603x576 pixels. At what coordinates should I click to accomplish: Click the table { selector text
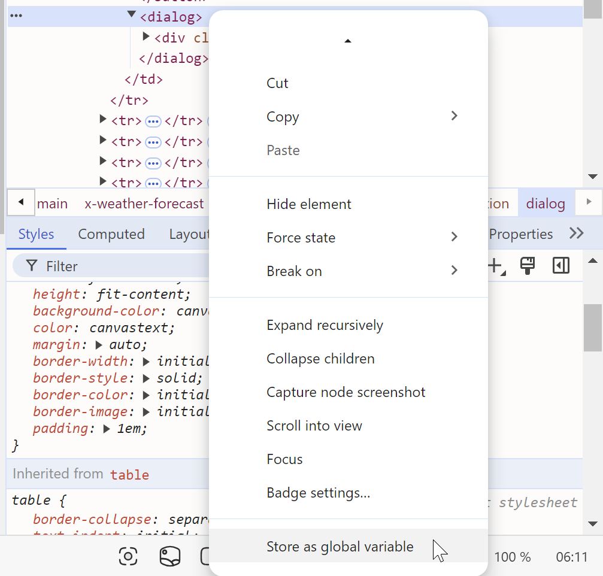(x=39, y=500)
